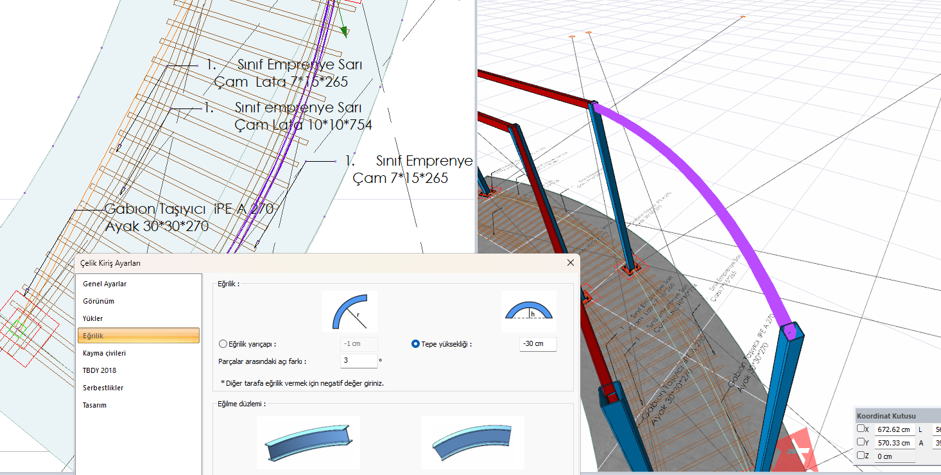Screen dimensions: 941x475
Task: Click the peak height arch diagram
Action: (528, 312)
